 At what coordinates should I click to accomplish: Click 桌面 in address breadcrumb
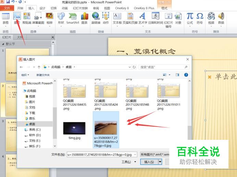tap(68, 67)
